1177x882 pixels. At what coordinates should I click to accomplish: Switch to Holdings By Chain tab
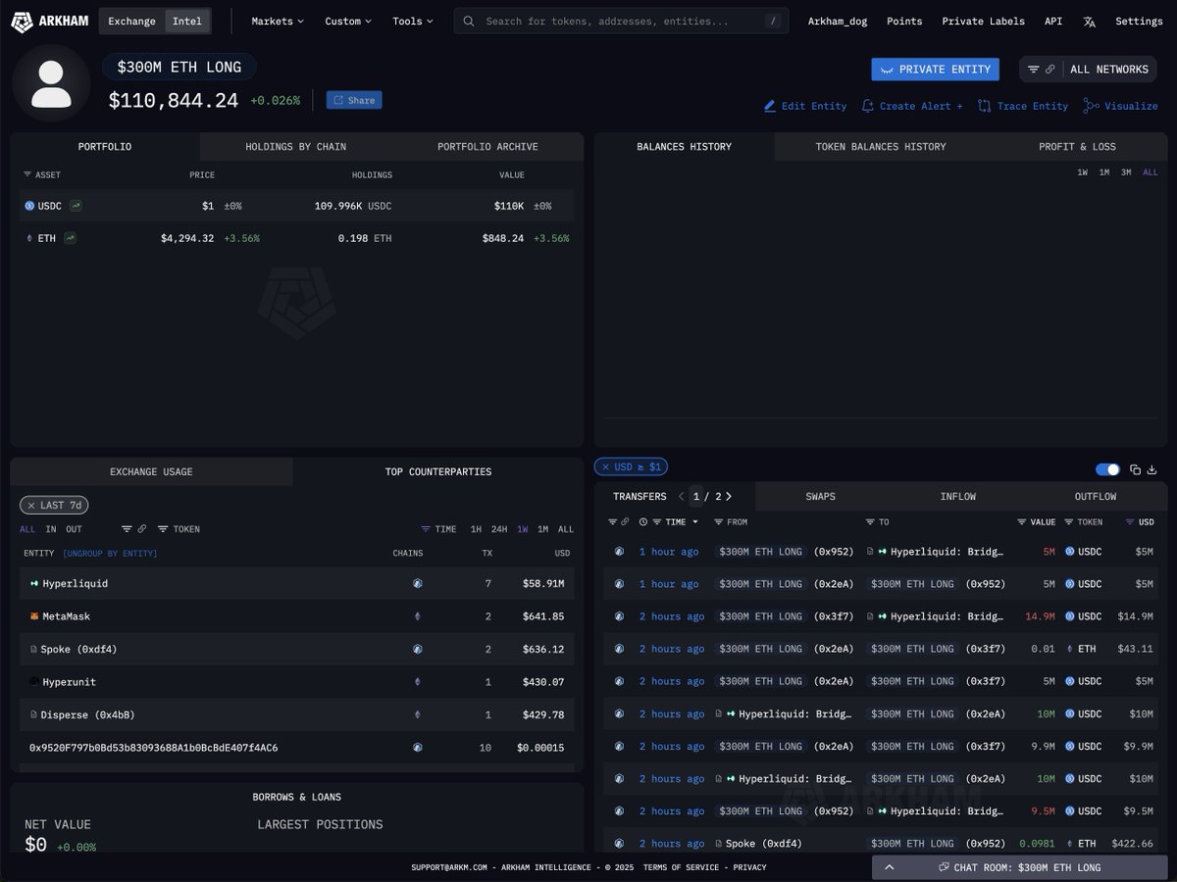(295, 147)
